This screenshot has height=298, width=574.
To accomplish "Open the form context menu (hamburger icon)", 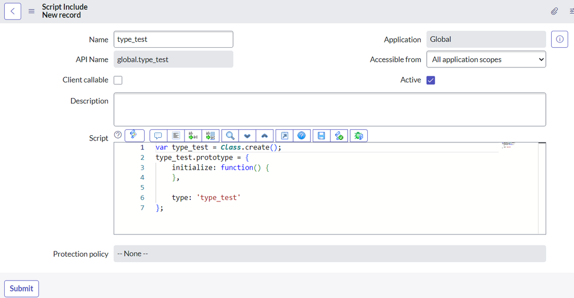I will tap(31, 11).
